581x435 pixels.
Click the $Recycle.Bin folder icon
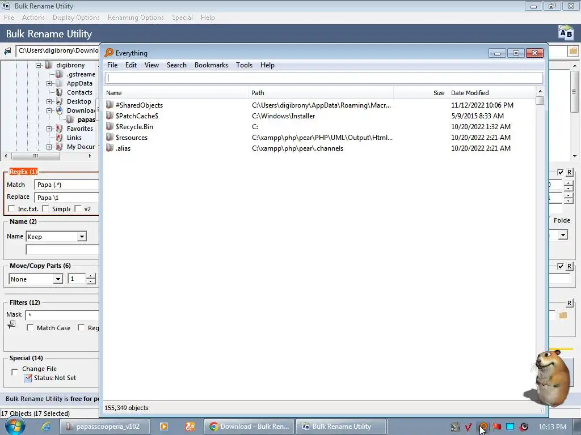(x=110, y=126)
